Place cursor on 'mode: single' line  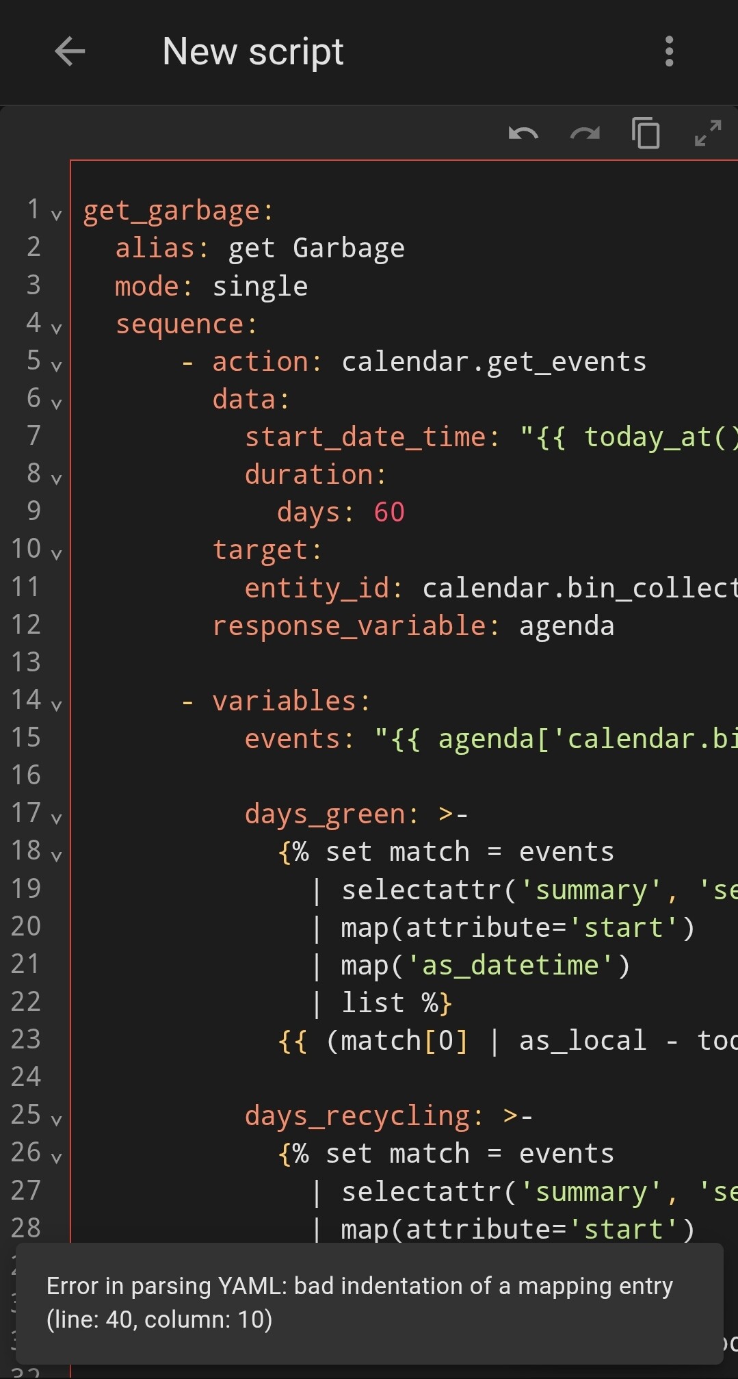(x=211, y=286)
